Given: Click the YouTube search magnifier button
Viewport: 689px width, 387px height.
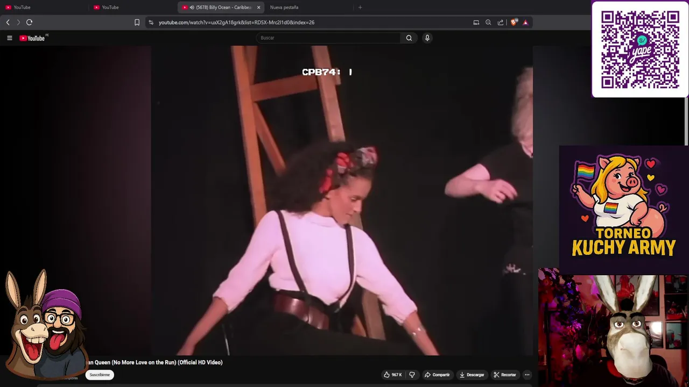Looking at the screenshot, I should [x=409, y=38].
